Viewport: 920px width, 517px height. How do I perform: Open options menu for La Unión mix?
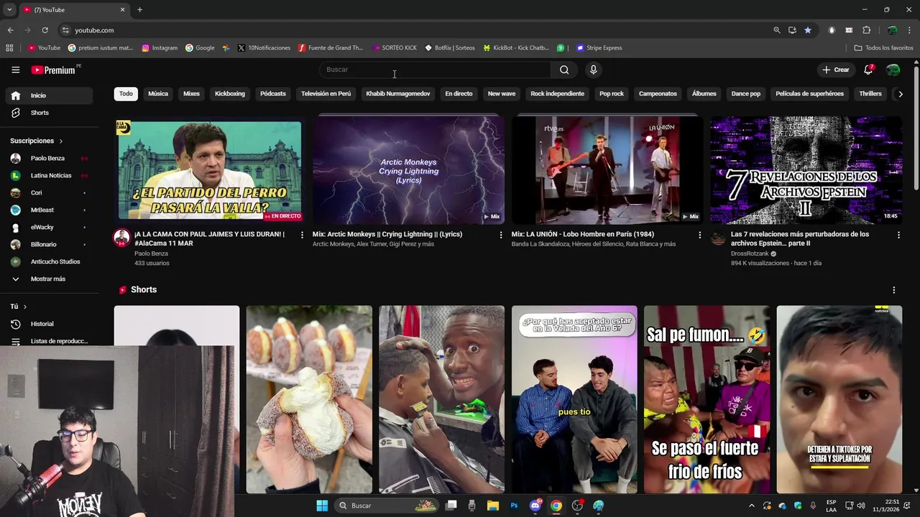coord(700,235)
